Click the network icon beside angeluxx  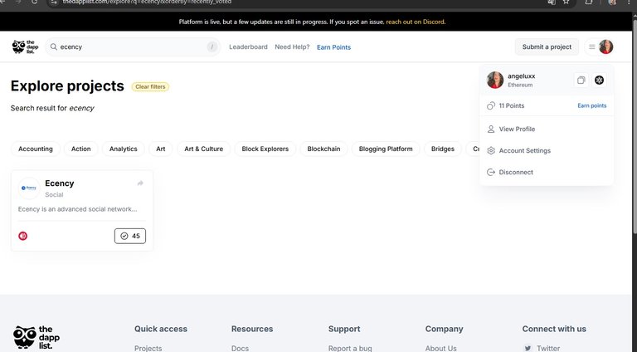point(599,80)
